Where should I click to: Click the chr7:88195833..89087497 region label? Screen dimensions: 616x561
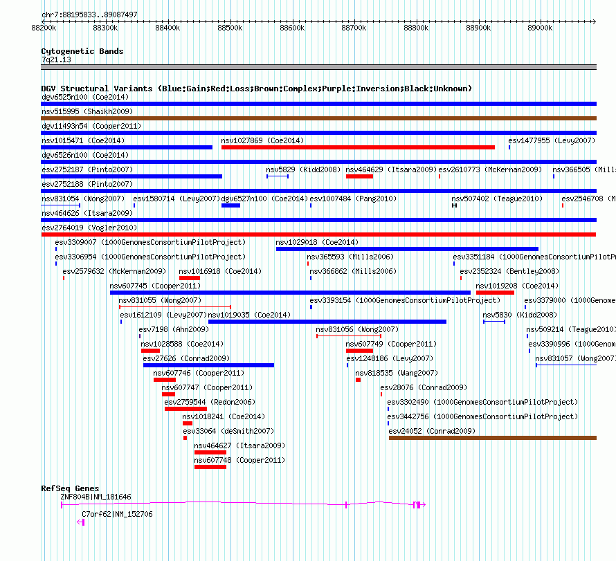(x=89, y=15)
